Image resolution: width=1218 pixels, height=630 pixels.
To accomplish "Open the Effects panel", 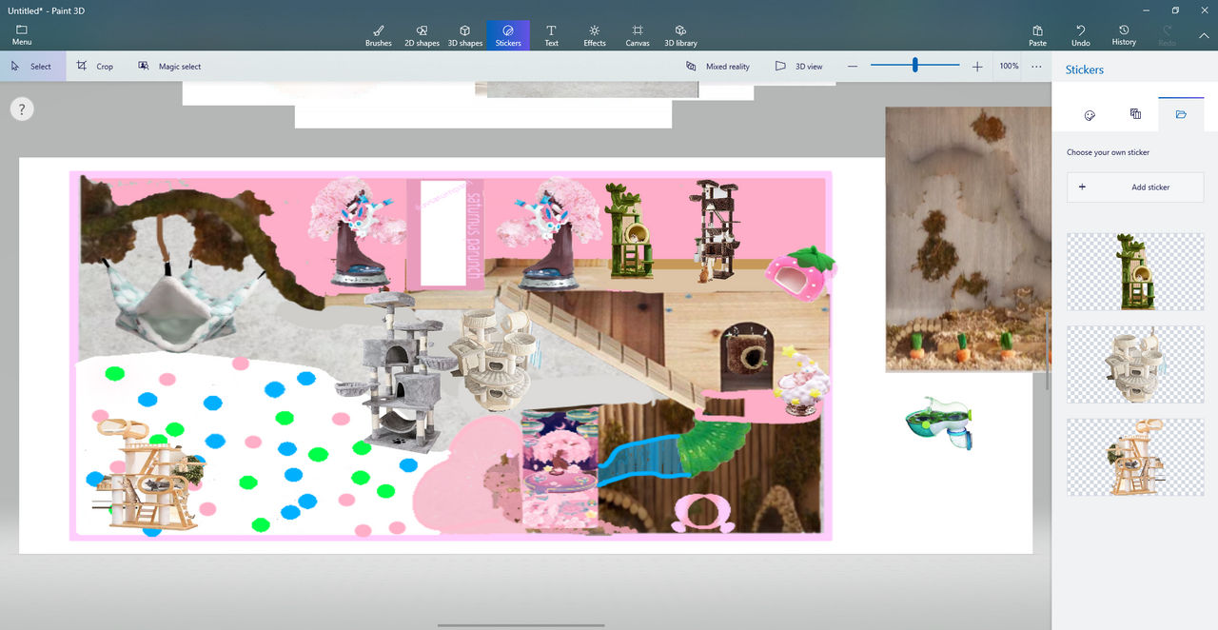I will [x=595, y=35].
